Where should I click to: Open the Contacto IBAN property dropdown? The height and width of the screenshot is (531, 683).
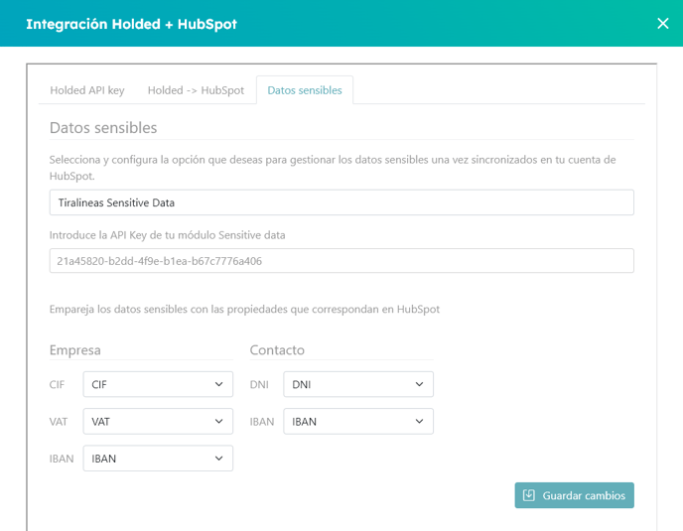[358, 421]
